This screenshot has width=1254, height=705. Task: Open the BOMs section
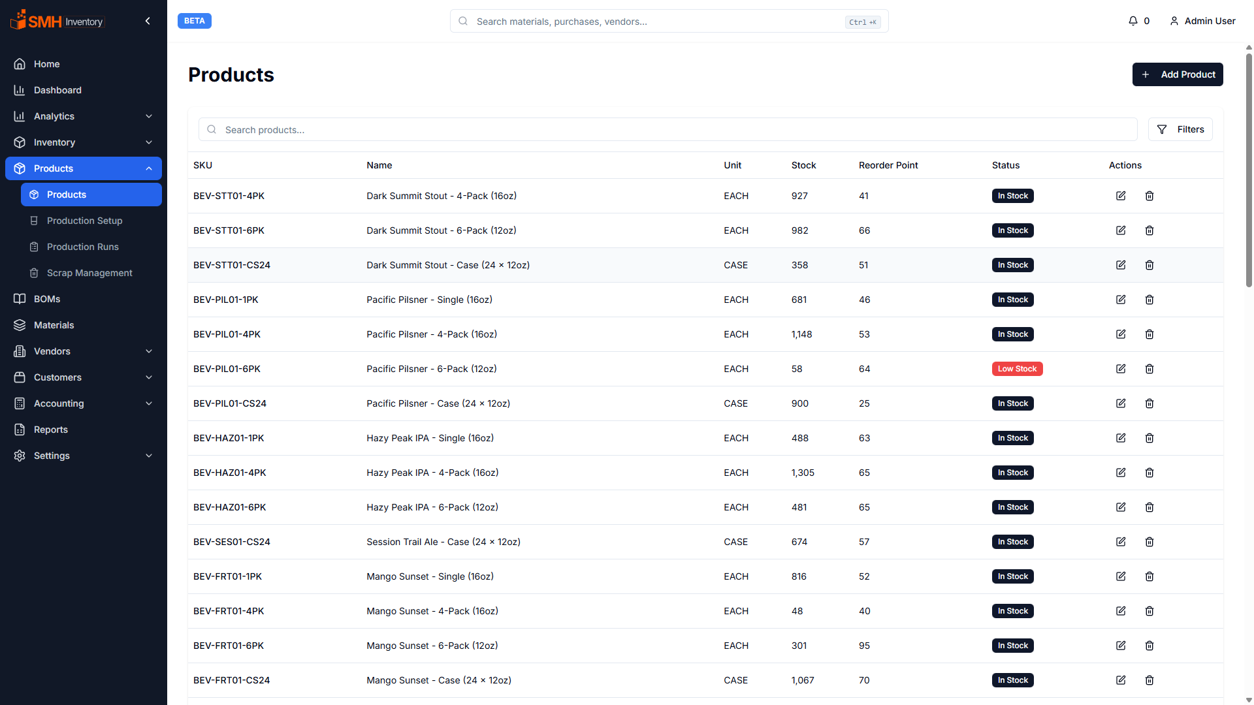pos(47,299)
